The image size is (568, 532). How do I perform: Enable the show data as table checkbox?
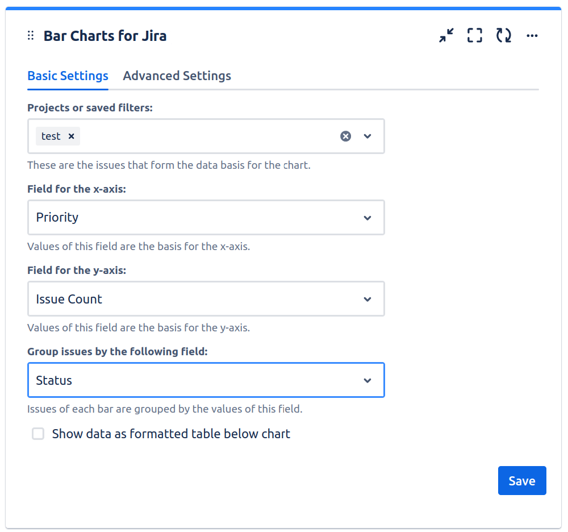[x=38, y=434]
